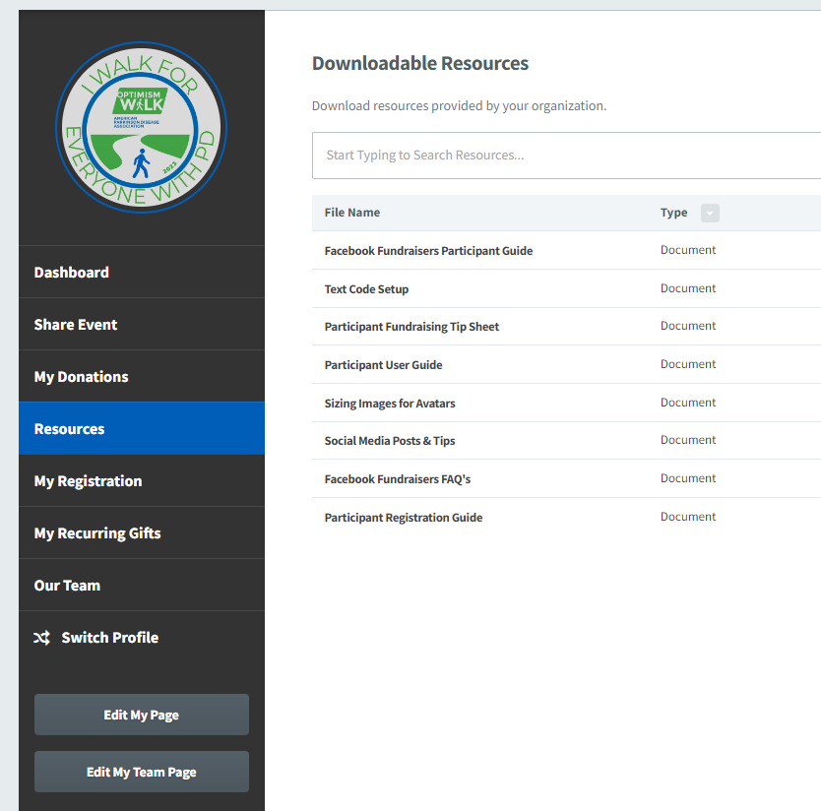The width and height of the screenshot is (821, 811).
Task: Select the Resources sidebar item
Action: pyautogui.click(x=142, y=428)
